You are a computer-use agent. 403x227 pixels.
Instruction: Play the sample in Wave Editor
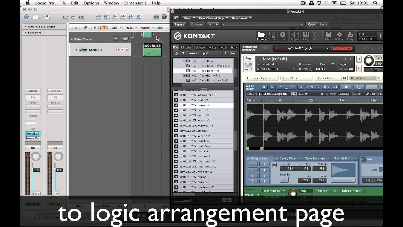(372, 87)
